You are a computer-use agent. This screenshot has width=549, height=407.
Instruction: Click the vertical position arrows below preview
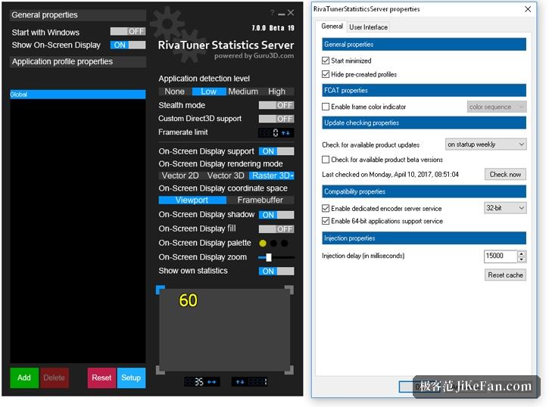tap(240, 382)
